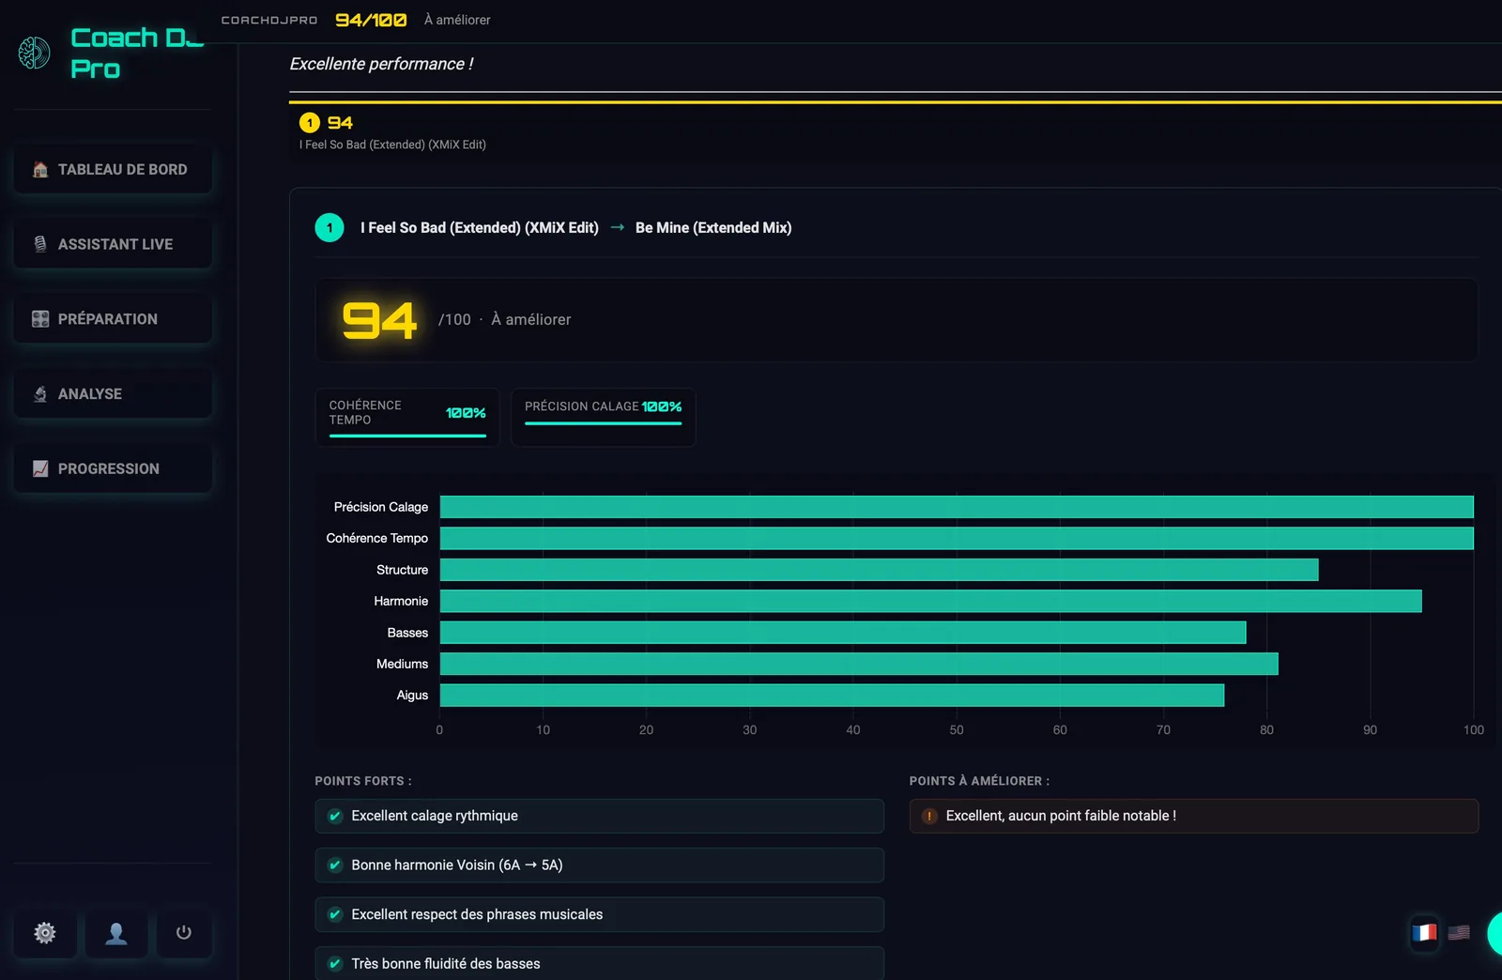Click the Cohérence Tempo 100% card
Screen dimensions: 1502x980
[x=407, y=417]
